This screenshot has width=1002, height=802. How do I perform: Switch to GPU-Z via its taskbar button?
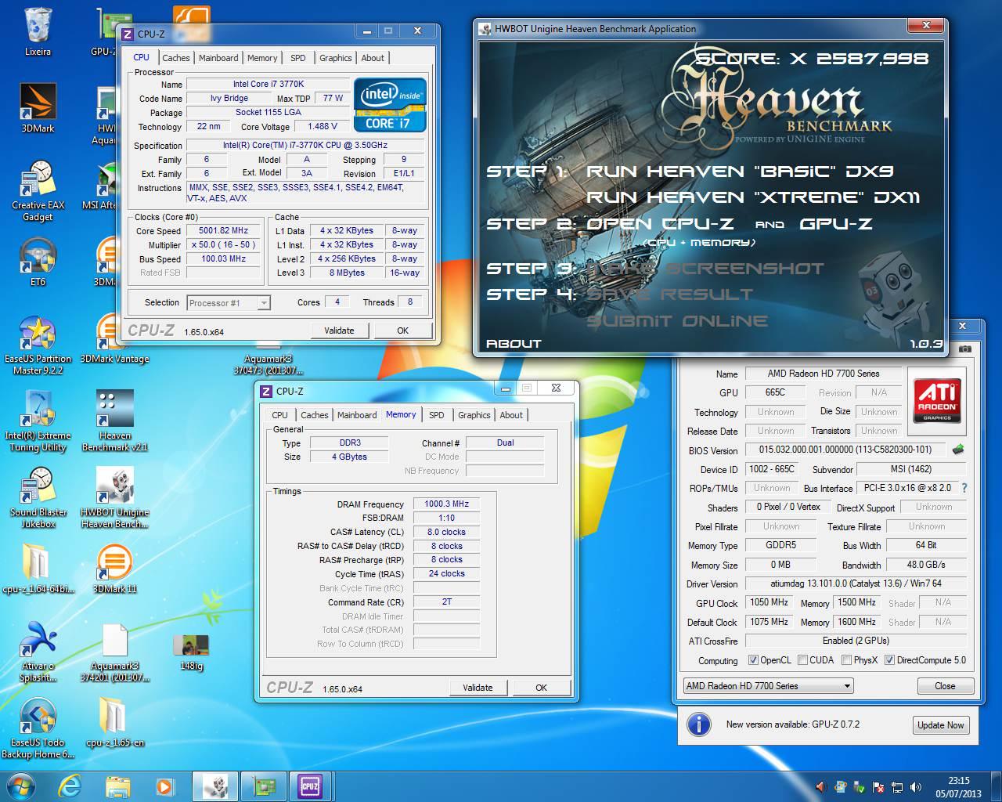tap(263, 786)
